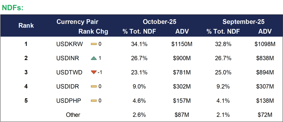Select the USDINR currency pair cell
This screenshot has width=283, height=122.
pyautogui.click(x=68, y=58)
